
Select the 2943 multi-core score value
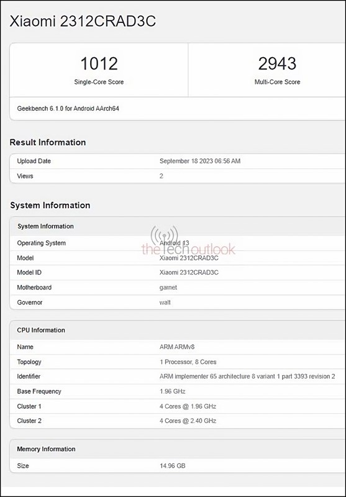tap(277, 63)
